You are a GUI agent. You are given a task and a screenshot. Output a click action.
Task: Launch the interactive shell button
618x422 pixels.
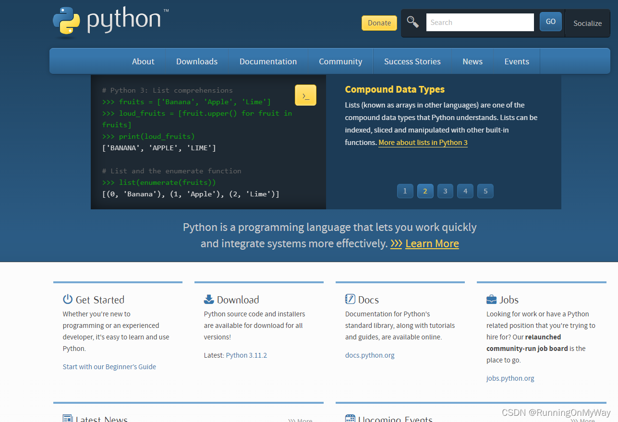coord(305,95)
